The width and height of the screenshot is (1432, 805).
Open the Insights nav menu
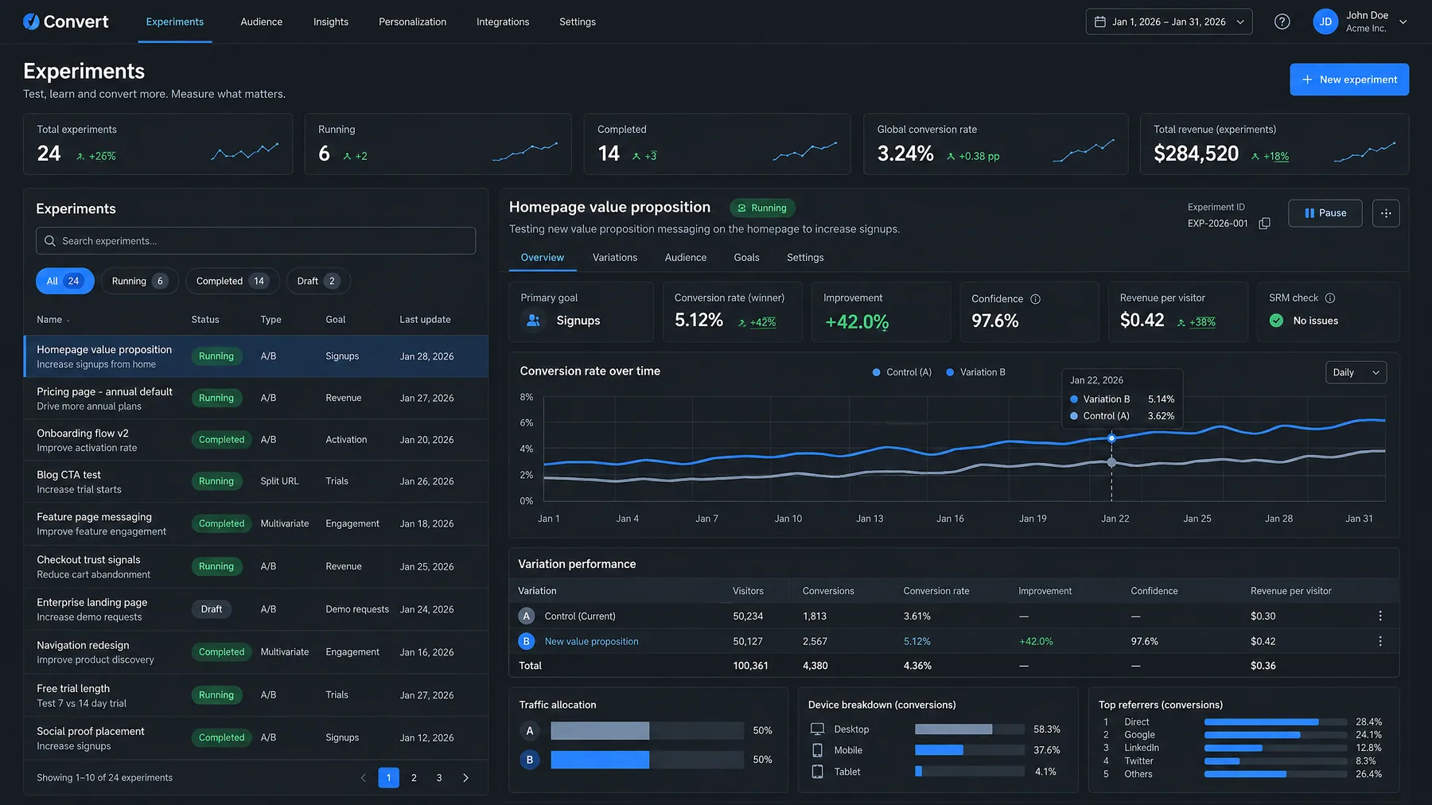tap(331, 21)
